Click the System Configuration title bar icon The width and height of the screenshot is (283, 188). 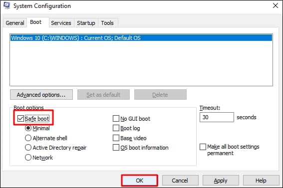[7, 5]
